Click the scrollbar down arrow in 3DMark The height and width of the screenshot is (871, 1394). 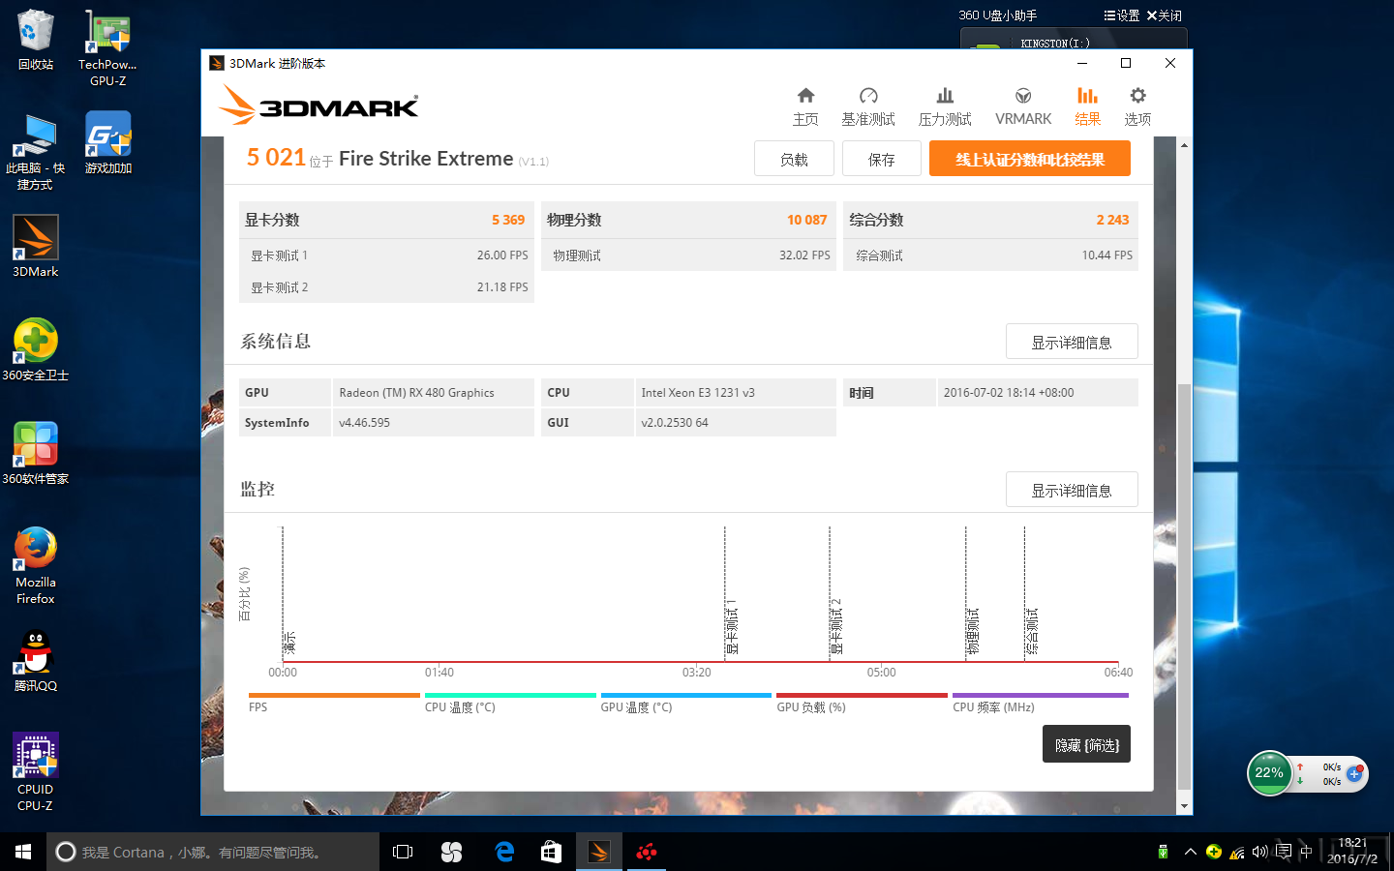[x=1184, y=806]
